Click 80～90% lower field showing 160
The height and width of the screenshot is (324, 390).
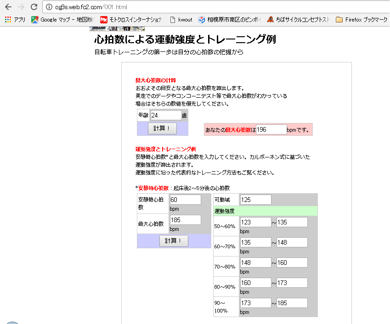pyautogui.click(x=256, y=283)
